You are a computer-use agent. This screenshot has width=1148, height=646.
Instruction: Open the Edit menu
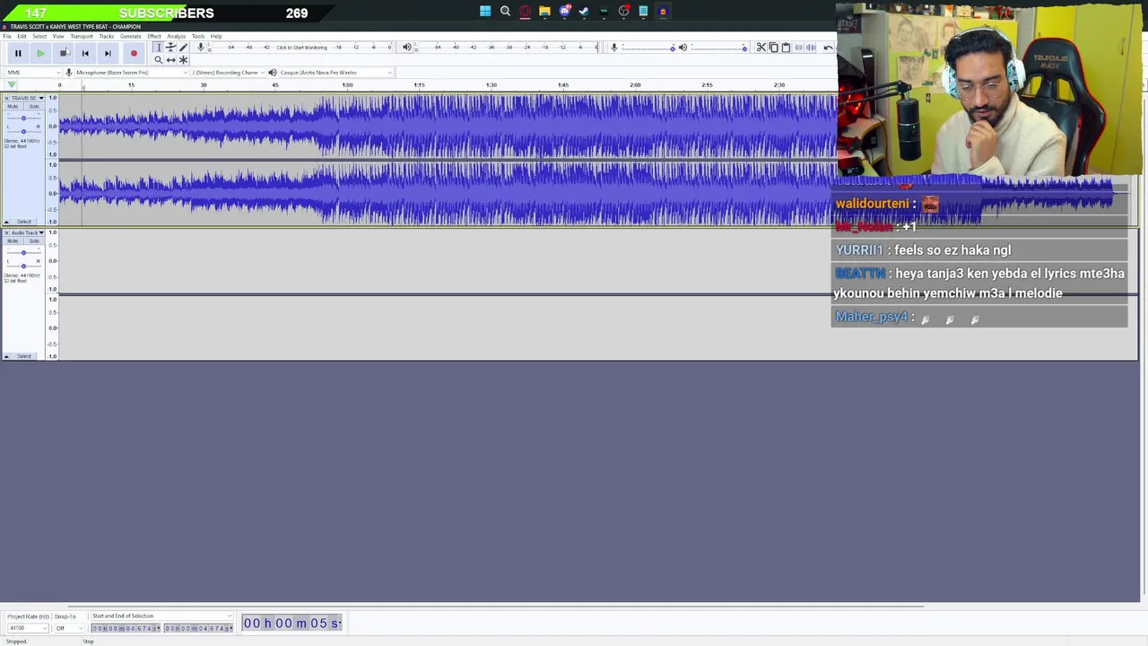click(x=22, y=37)
